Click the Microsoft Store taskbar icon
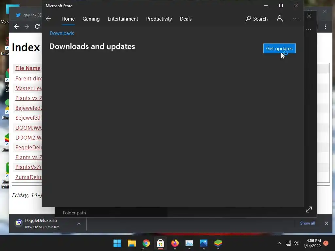335x251 pixels. coord(160,243)
